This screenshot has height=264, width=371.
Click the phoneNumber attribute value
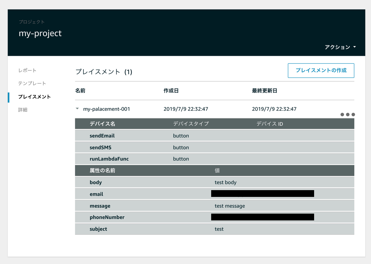point(262,217)
